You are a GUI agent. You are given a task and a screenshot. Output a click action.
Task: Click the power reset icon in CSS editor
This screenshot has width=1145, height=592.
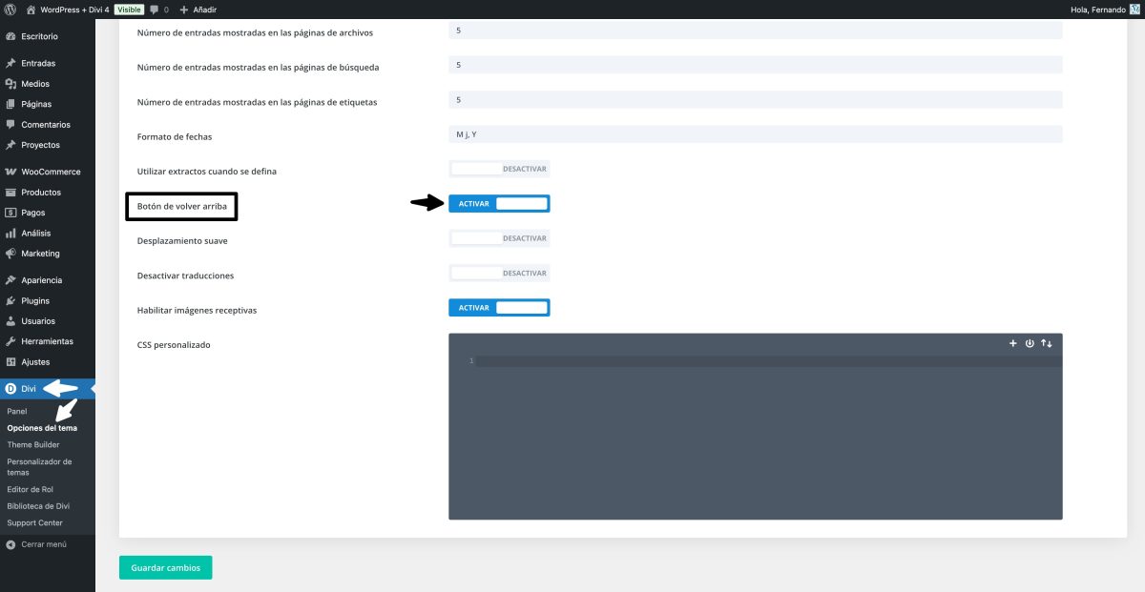tap(1030, 343)
